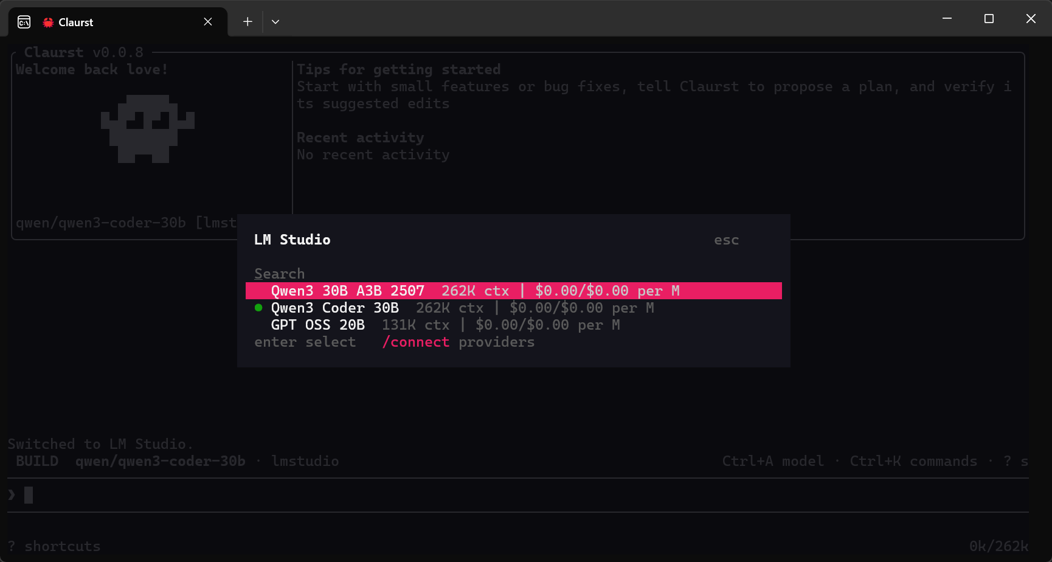Click the green active-model dot
The image size is (1052, 562).
point(258,308)
